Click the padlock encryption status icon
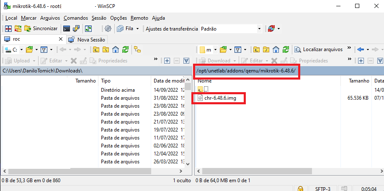This screenshot has height=191, width=384. [300, 188]
